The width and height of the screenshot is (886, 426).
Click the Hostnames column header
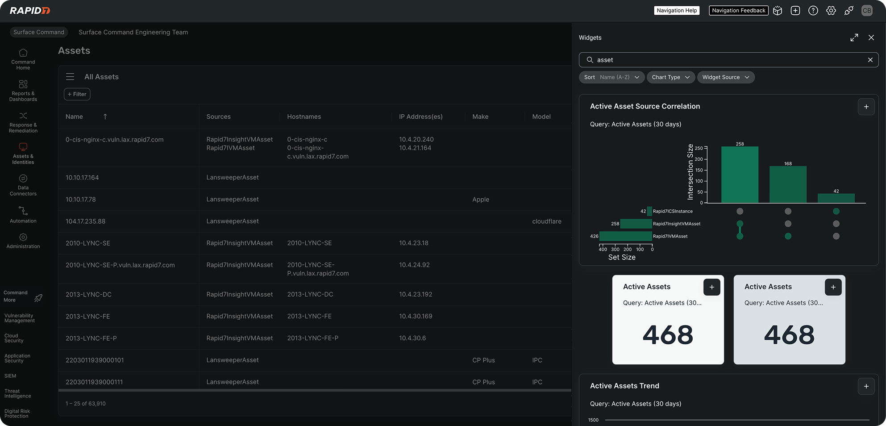[304, 117]
